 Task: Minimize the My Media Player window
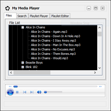(x=89, y=8)
